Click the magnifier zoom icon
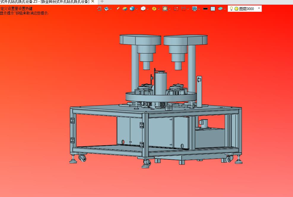This screenshot has width=293, height=197. pyautogui.click(x=165, y=9)
